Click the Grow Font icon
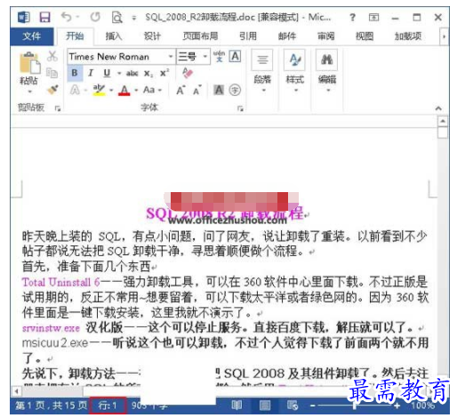This screenshot has height=418, width=457. tap(180, 90)
